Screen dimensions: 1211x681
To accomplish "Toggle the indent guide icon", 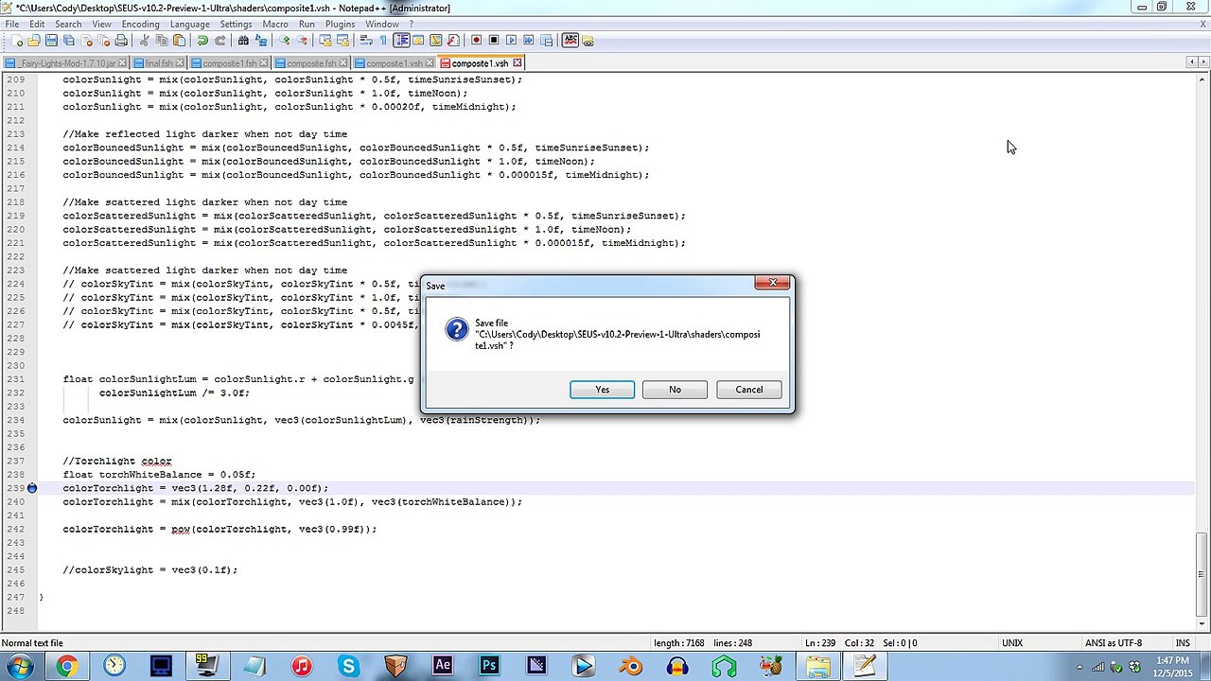I will point(400,41).
